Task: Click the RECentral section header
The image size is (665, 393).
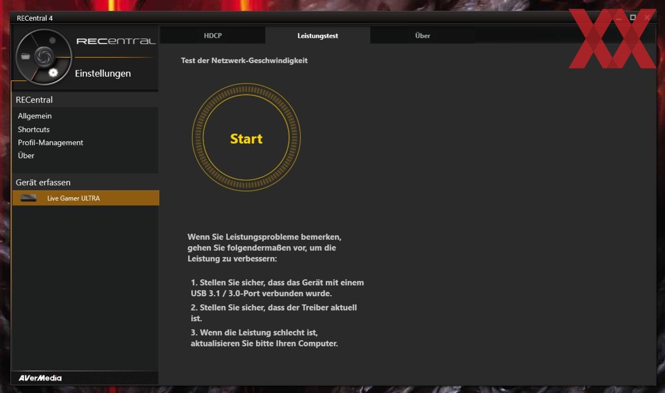Action: pos(34,100)
